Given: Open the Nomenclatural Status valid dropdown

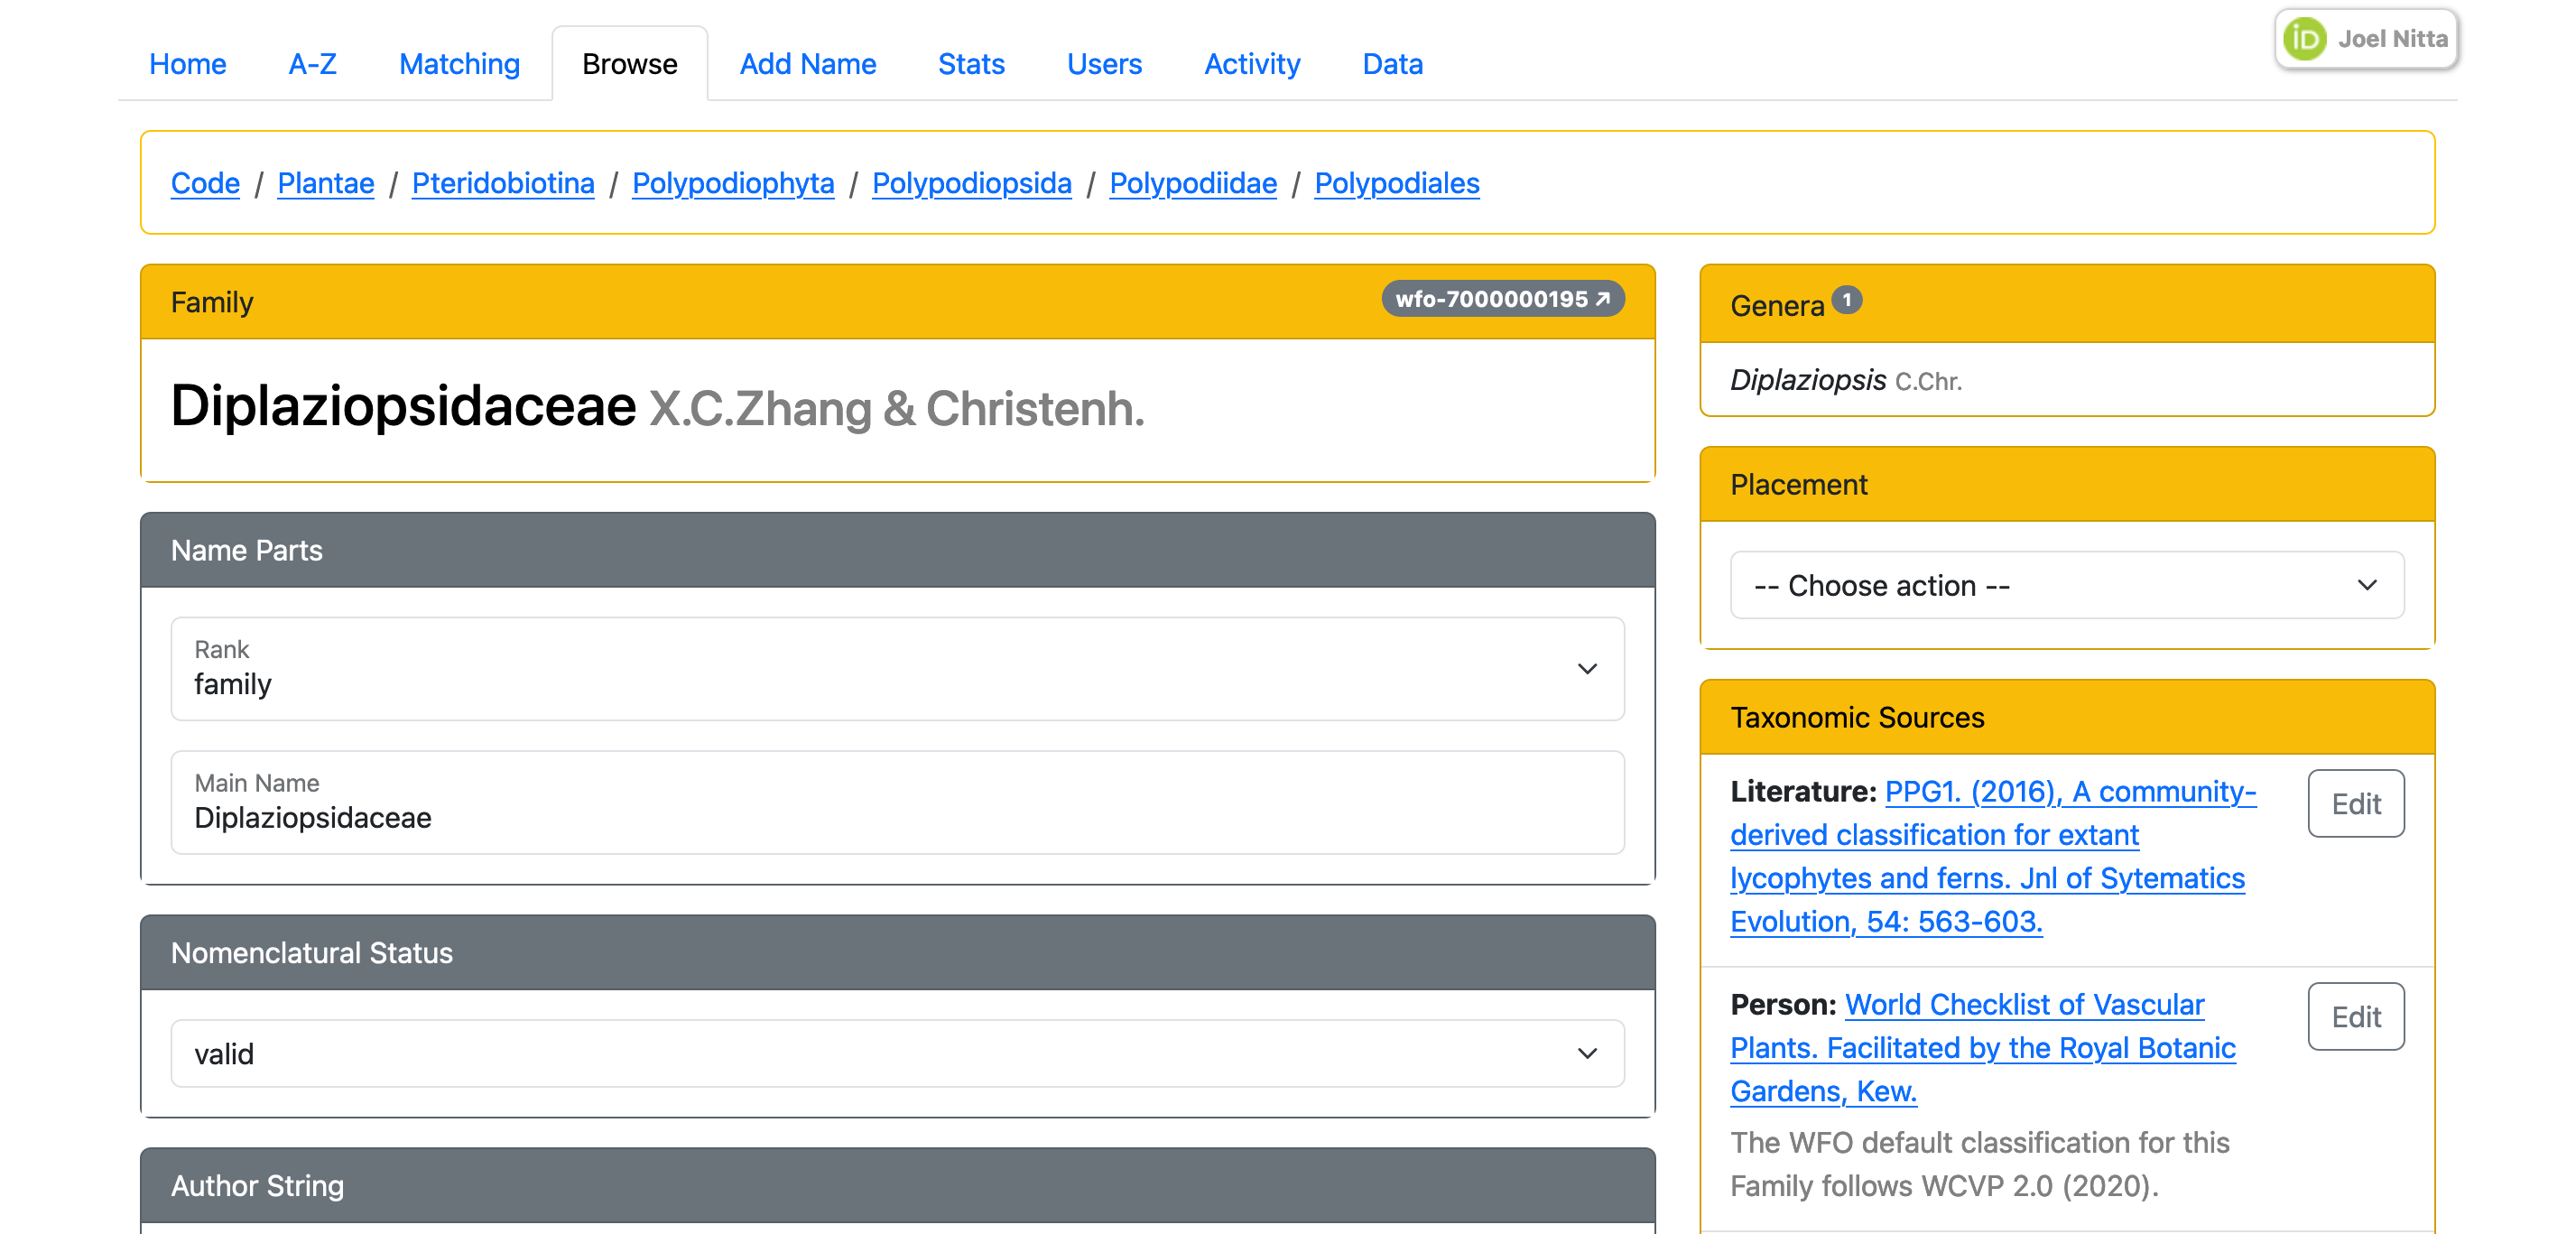Looking at the screenshot, I should click(897, 1053).
